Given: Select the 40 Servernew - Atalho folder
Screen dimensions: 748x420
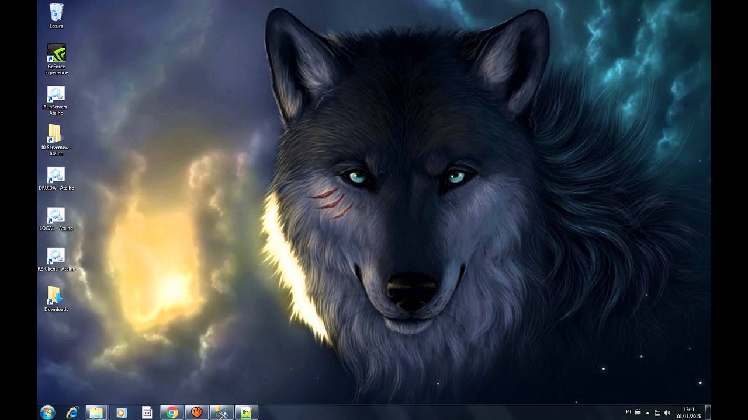Looking at the screenshot, I should pyautogui.click(x=56, y=141).
